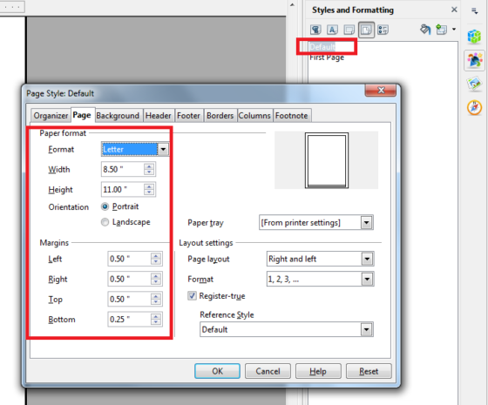Viewport: 488px width, 405px height.
Task: Click the Right margin field
Action: click(x=129, y=279)
